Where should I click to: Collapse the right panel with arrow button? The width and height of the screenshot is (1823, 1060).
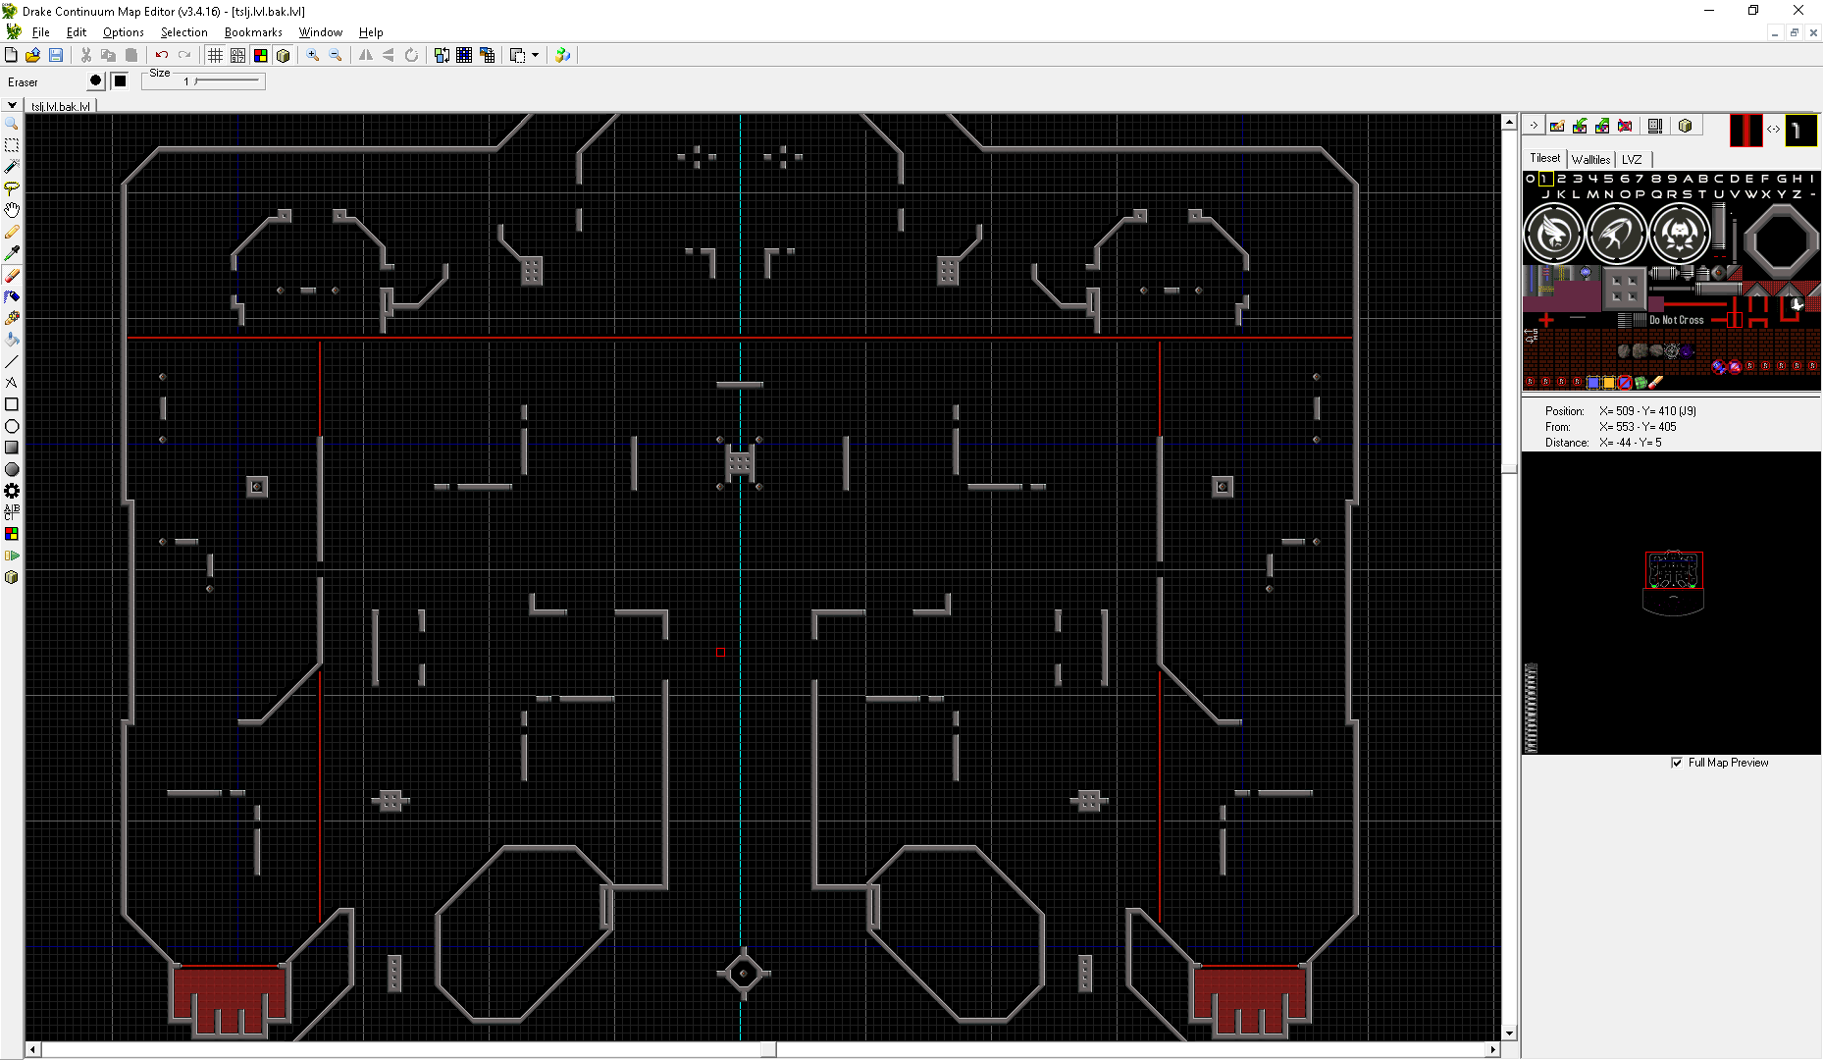pyautogui.click(x=1534, y=126)
